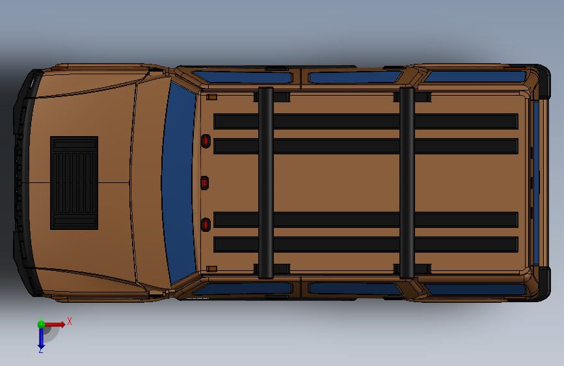This screenshot has height=366, width=564.
Task: Select the middle red roof marker light
Action: (204, 183)
